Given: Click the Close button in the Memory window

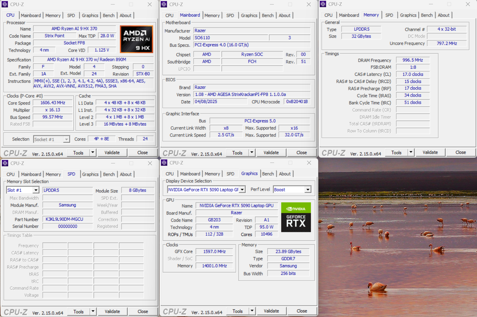Looking at the screenshot, I should coord(461,152).
